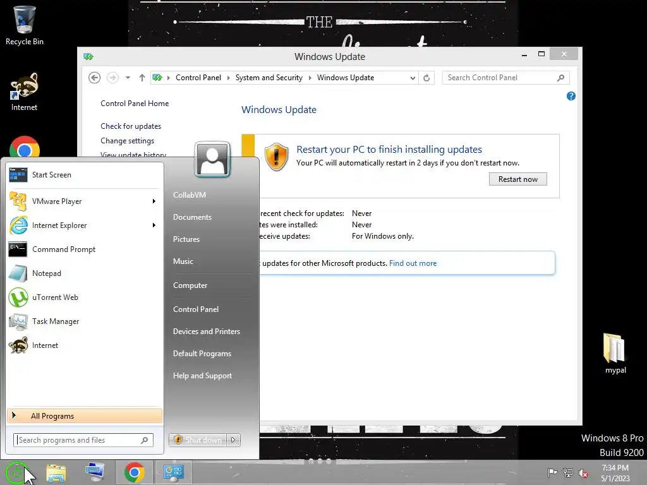Open Help and Support

coord(203,376)
